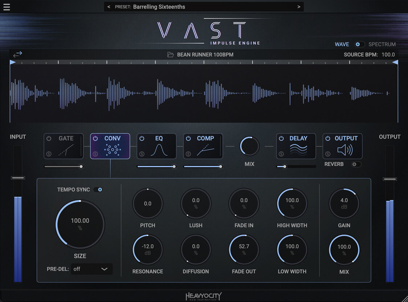Viewport: 408px width, 302px height.
Task: Select the CONV module tab
Action: 110,146
